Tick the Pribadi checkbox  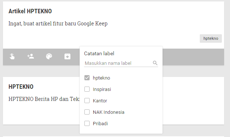tap(87, 123)
